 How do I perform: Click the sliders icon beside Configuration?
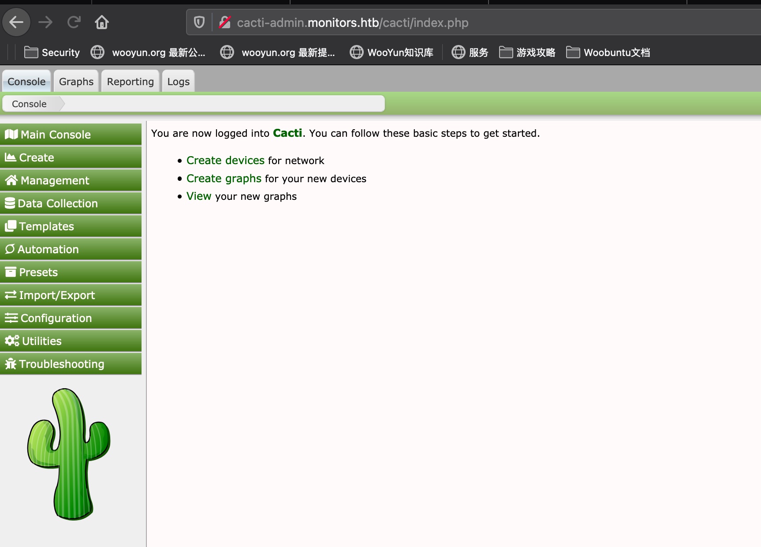tap(11, 318)
